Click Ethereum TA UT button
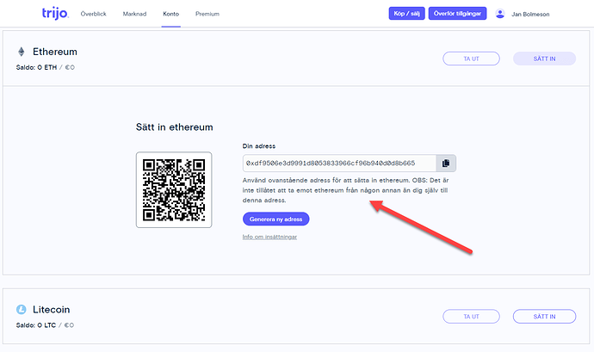594x352 pixels. [x=470, y=59]
